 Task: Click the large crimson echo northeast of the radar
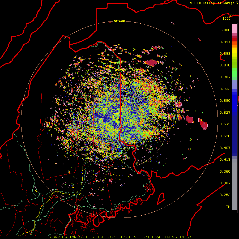[151, 63]
